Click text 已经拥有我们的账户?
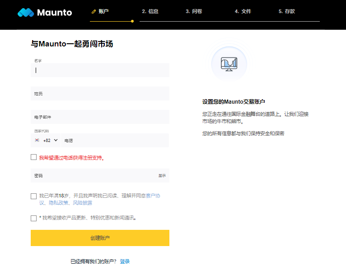Viewport: 346px width, 274px height. coord(94,261)
